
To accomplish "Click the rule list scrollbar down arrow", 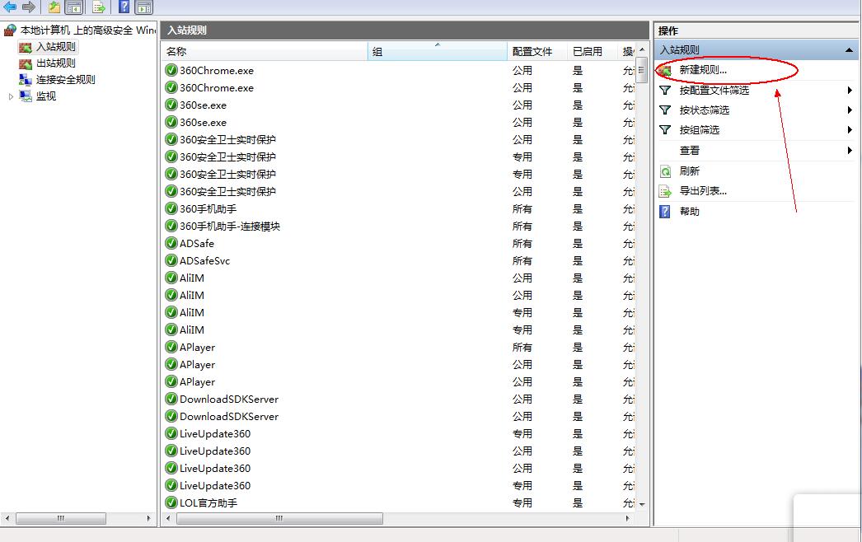I will click(x=641, y=504).
